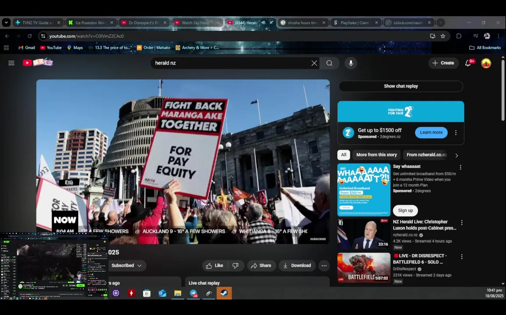Open the browser extensions puzzle icon
The image size is (506, 315).
459,36
